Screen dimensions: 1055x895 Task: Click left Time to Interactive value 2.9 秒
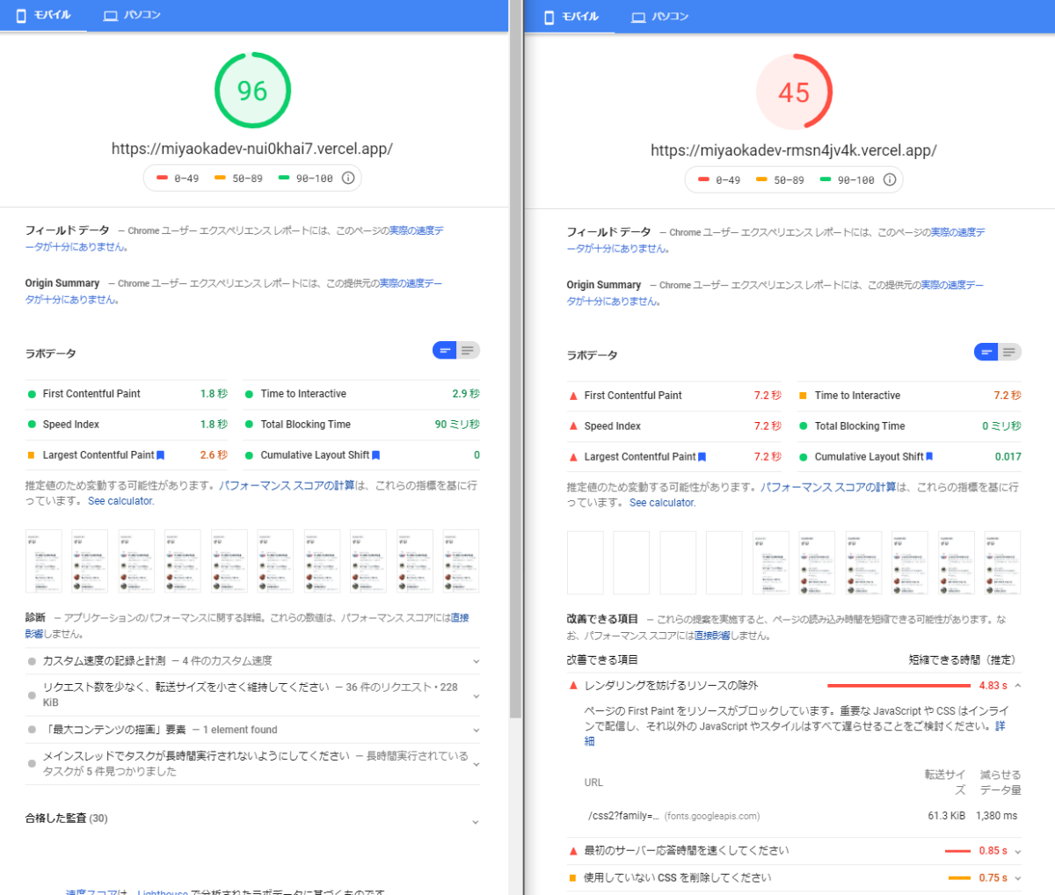pyautogui.click(x=466, y=394)
